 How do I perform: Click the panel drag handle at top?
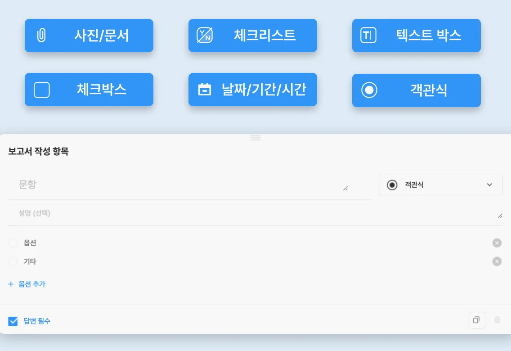coord(255,138)
